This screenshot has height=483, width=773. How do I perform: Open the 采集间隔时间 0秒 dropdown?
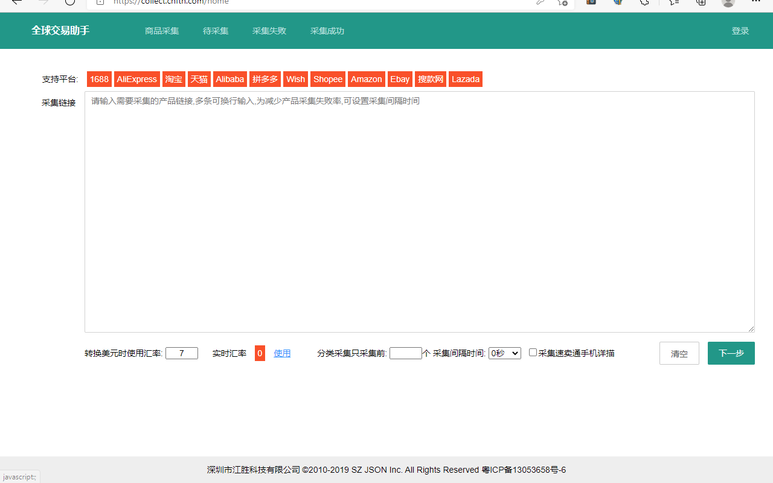(x=505, y=353)
